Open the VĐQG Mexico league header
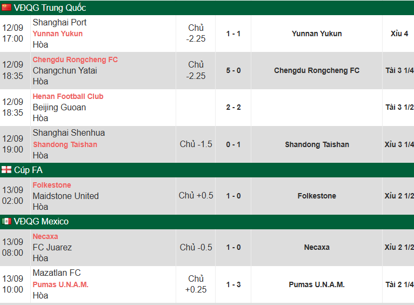This screenshot has height=305, width=414. 41,221
